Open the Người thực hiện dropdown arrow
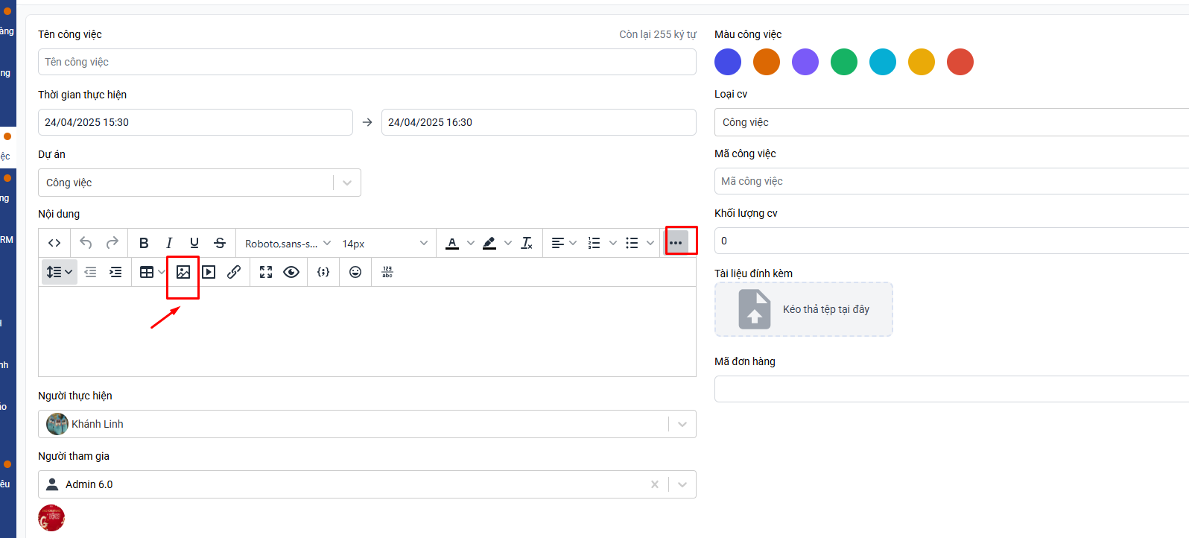 (x=682, y=424)
